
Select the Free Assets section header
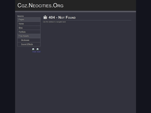29,36
